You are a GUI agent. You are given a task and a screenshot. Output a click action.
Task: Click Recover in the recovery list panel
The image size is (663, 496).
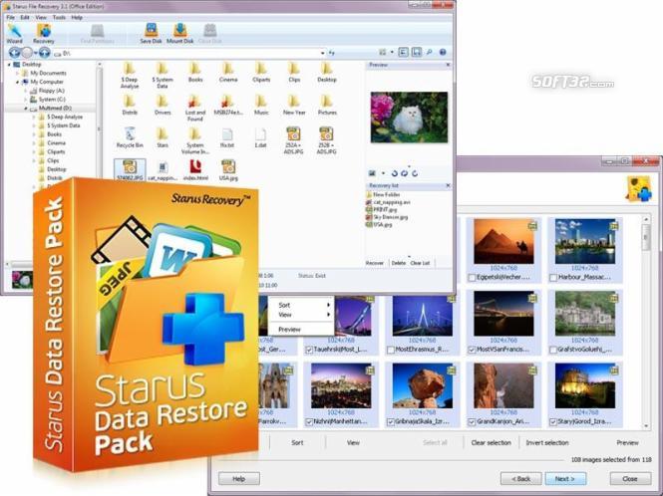(374, 263)
